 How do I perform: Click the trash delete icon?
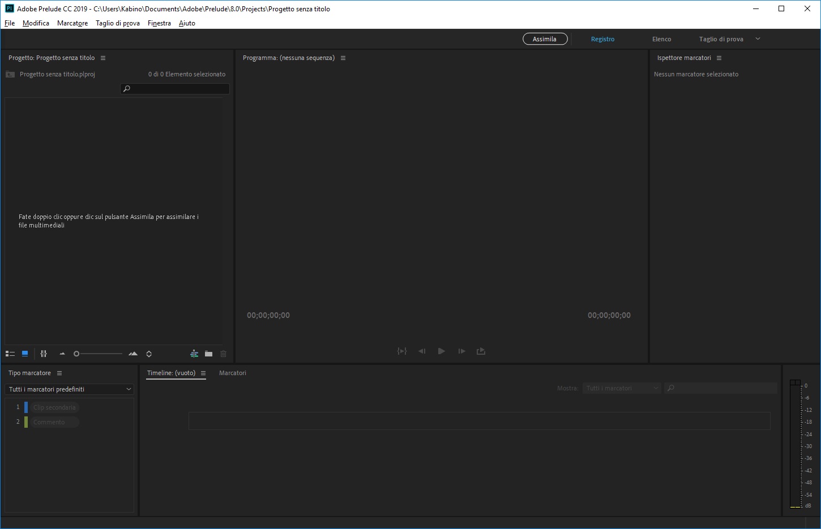click(x=224, y=354)
